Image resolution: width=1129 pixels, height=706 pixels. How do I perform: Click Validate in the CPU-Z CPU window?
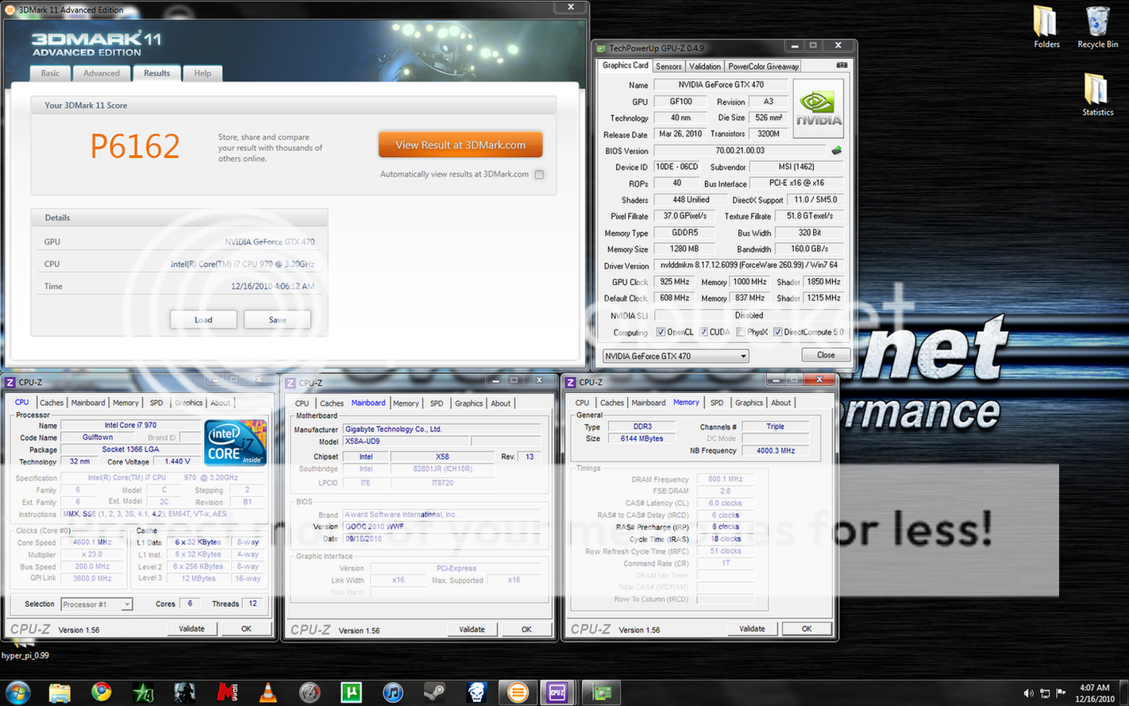(x=191, y=628)
